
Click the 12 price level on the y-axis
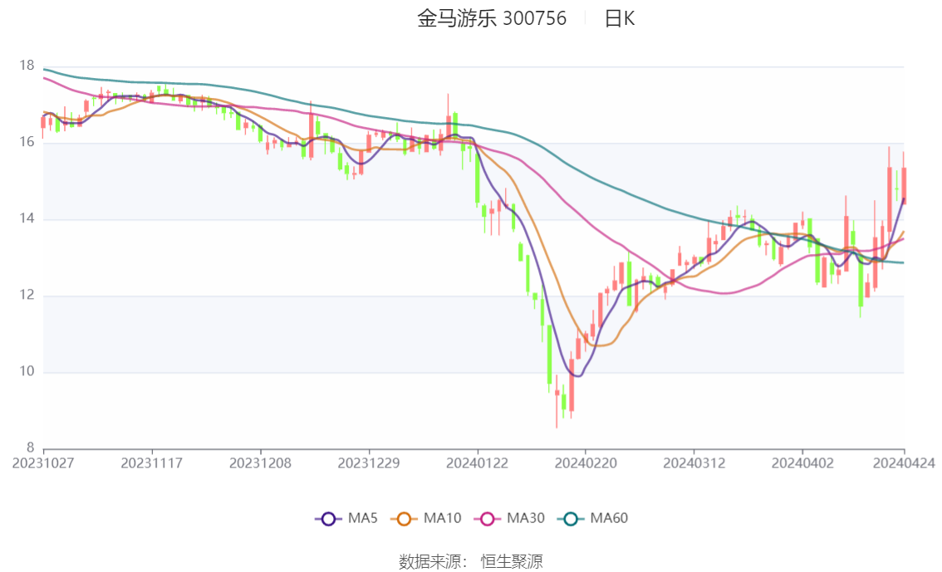(x=27, y=296)
